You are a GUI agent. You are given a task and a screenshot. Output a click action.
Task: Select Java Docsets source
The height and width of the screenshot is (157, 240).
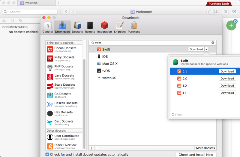(x=64, y=77)
